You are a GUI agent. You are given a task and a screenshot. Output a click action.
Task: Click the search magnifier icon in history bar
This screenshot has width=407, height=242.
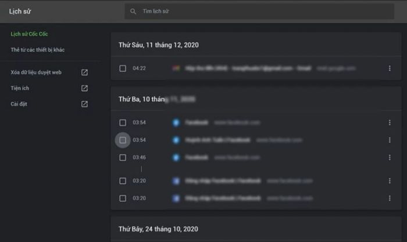[x=134, y=11]
